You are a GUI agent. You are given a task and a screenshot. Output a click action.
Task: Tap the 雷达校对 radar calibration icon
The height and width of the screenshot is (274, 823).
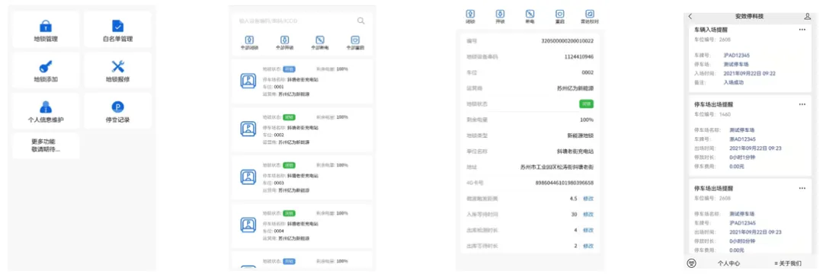(590, 14)
